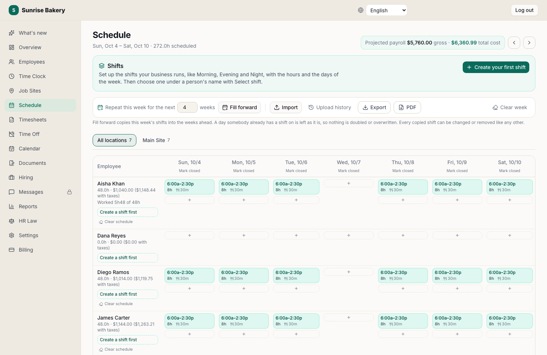
Task: Mark Sun, 10/4 as closed
Action: coord(190,171)
